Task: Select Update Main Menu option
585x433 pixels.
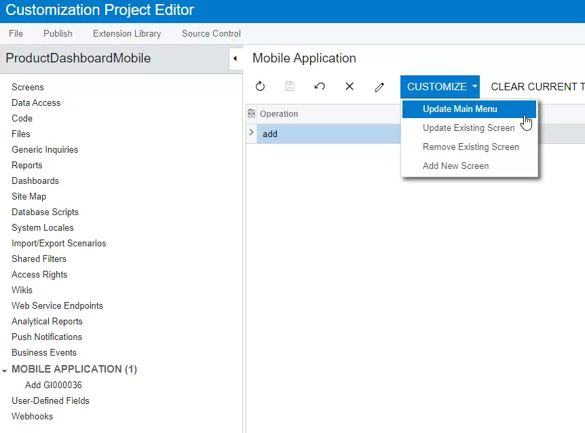Action: [459, 109]
